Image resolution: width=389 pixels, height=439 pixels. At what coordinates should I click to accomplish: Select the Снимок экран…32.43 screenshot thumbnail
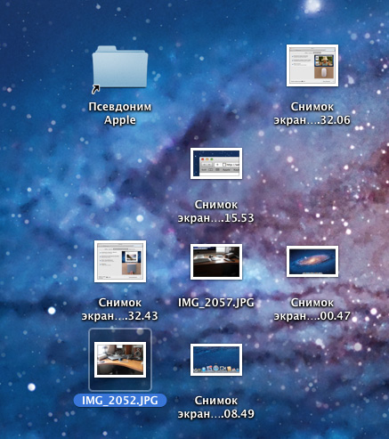120,261
